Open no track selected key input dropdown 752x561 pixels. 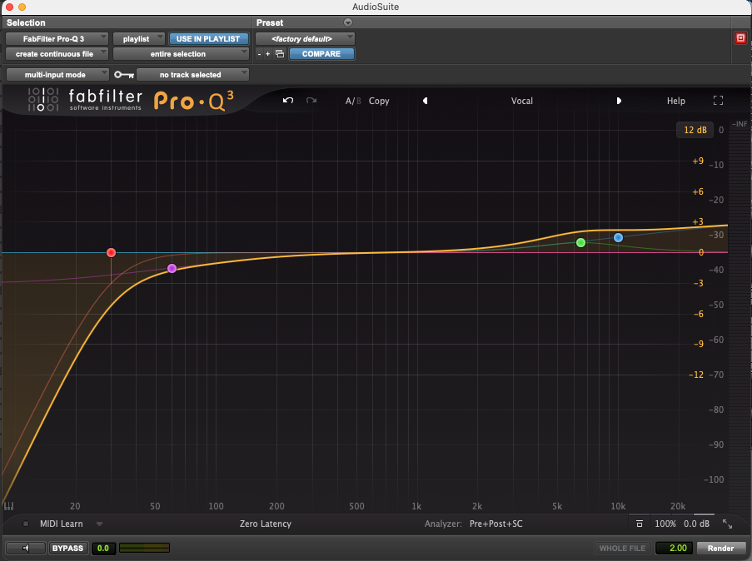[x=192, y=74]
